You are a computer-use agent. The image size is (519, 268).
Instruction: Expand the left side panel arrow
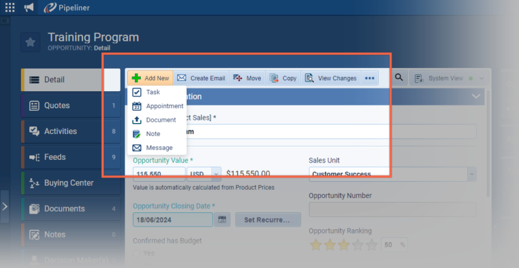click(5, 207)
